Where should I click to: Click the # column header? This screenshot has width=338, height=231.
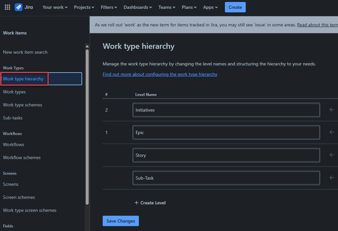[107, 95]
